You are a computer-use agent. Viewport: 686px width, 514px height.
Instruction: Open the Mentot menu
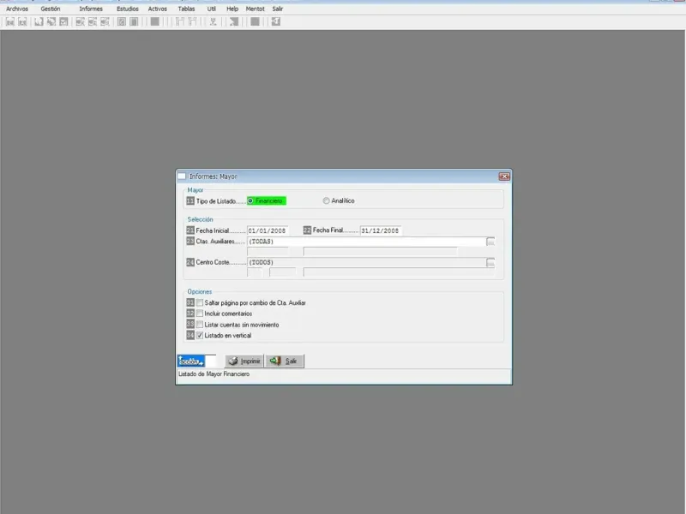pos(255,9)
